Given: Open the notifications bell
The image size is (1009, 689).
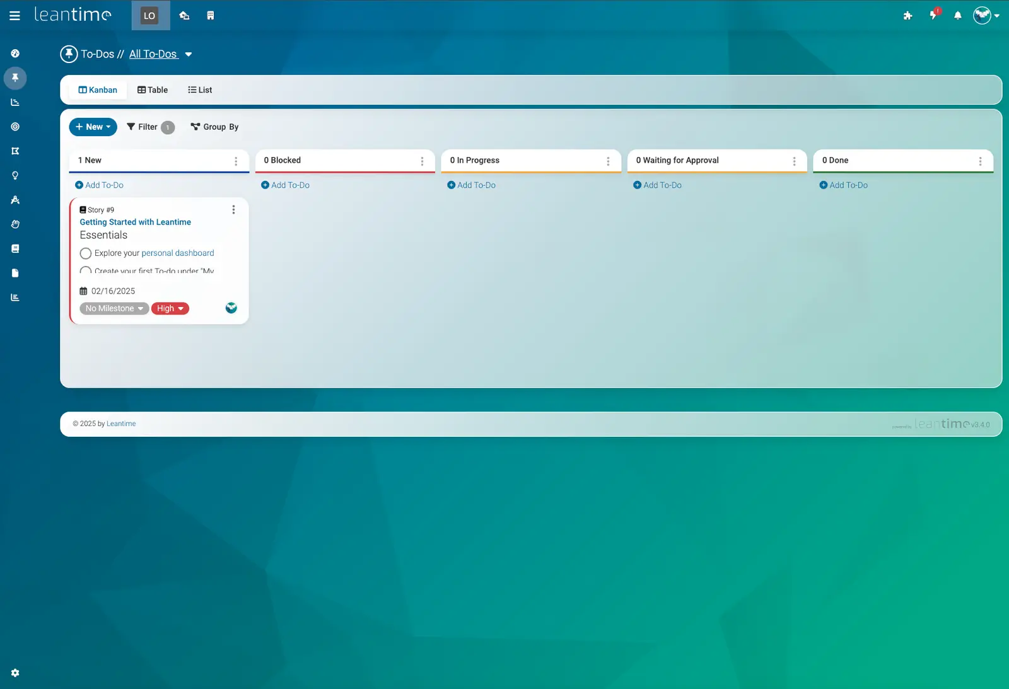Looking at the screenshot, I should click(958, 16).
